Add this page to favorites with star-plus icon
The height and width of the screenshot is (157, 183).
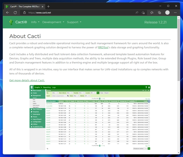click(143, 13)
